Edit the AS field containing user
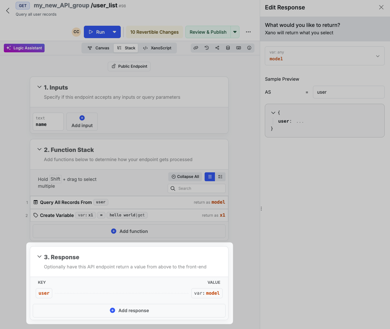Screen dimensions: 390x329 [x=349, y=92]
